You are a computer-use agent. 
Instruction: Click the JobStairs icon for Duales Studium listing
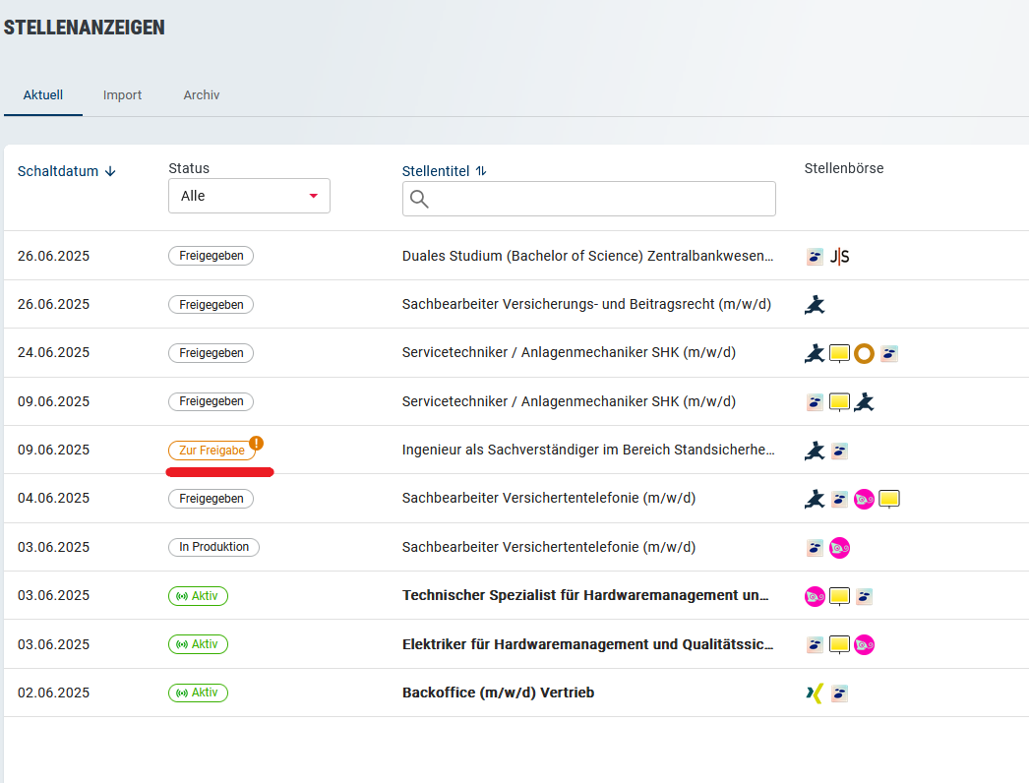pos(839,256)
